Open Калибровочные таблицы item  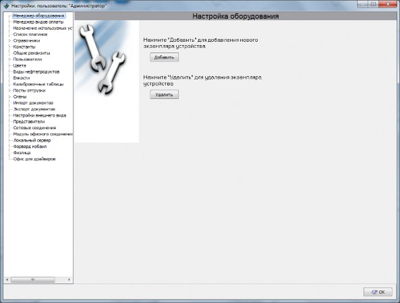tap(38, 84)
